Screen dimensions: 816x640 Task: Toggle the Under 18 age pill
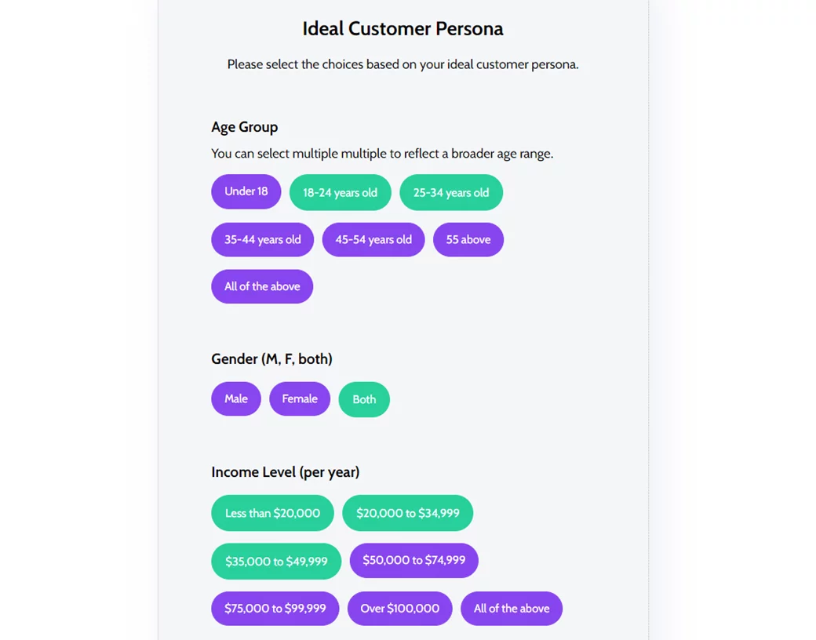click(x=246, y=191)
